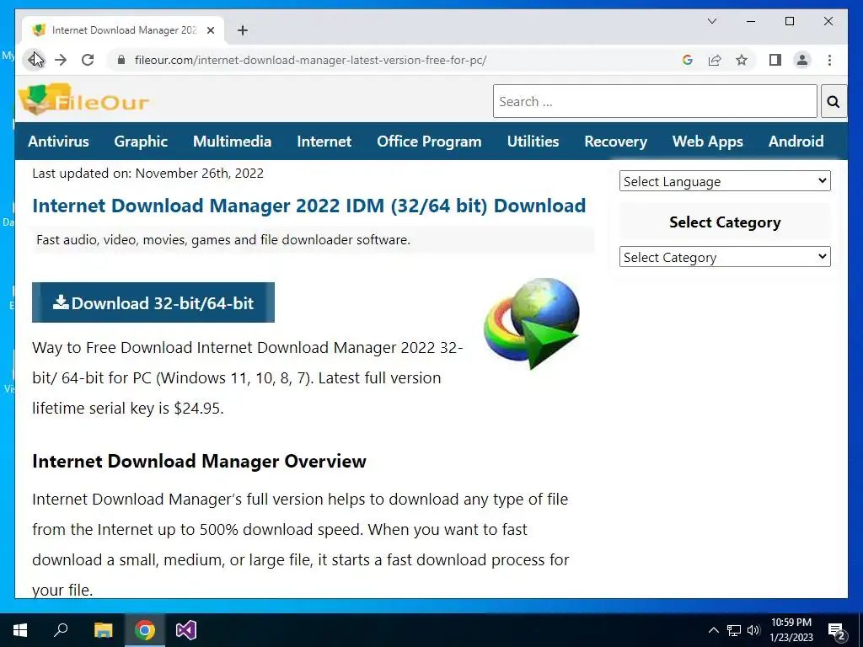Image resolution: width=863 pixels, height=647 pixels.
Task: Close the Internet Download Manager tab
Action: click(x=210, y=30)
